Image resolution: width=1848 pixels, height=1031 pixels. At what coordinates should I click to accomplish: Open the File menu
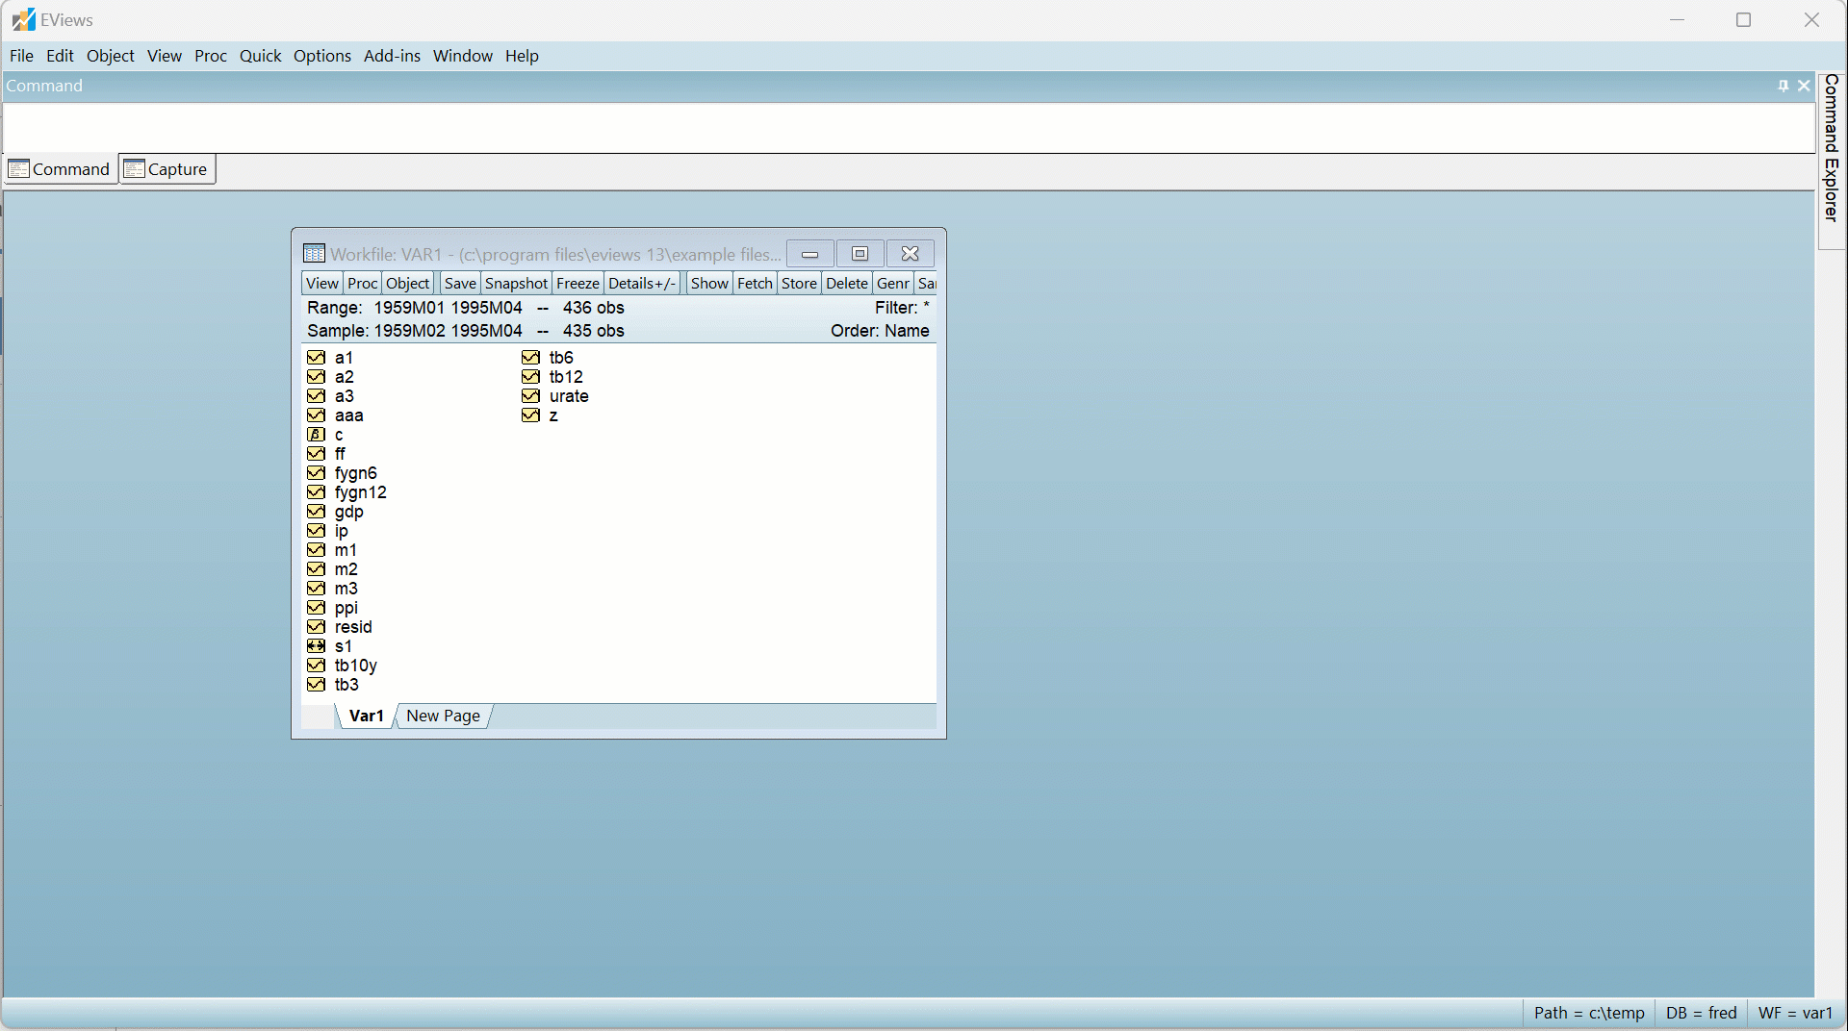click(x=21, y=56)
